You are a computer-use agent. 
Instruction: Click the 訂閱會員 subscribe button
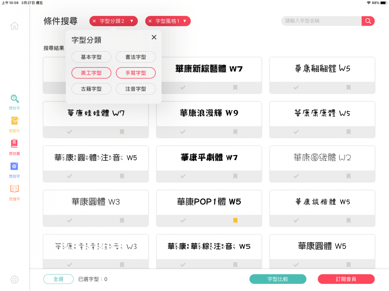346,279
